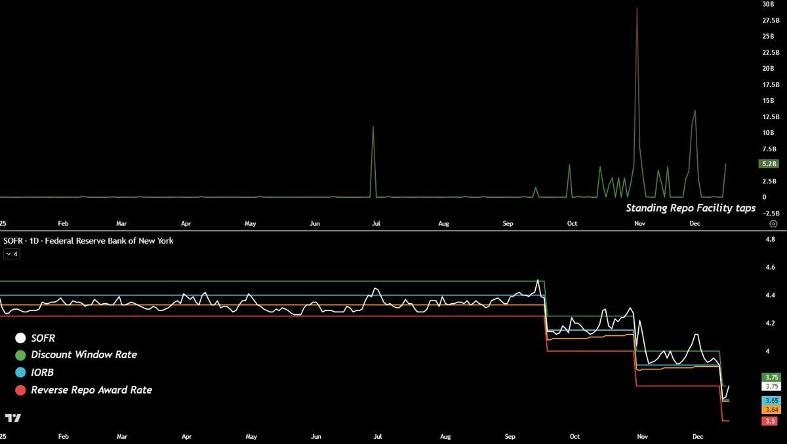The image size is (787, 444).
Task: Click the orange 3.64 price tag
Action: pos(770,410)
